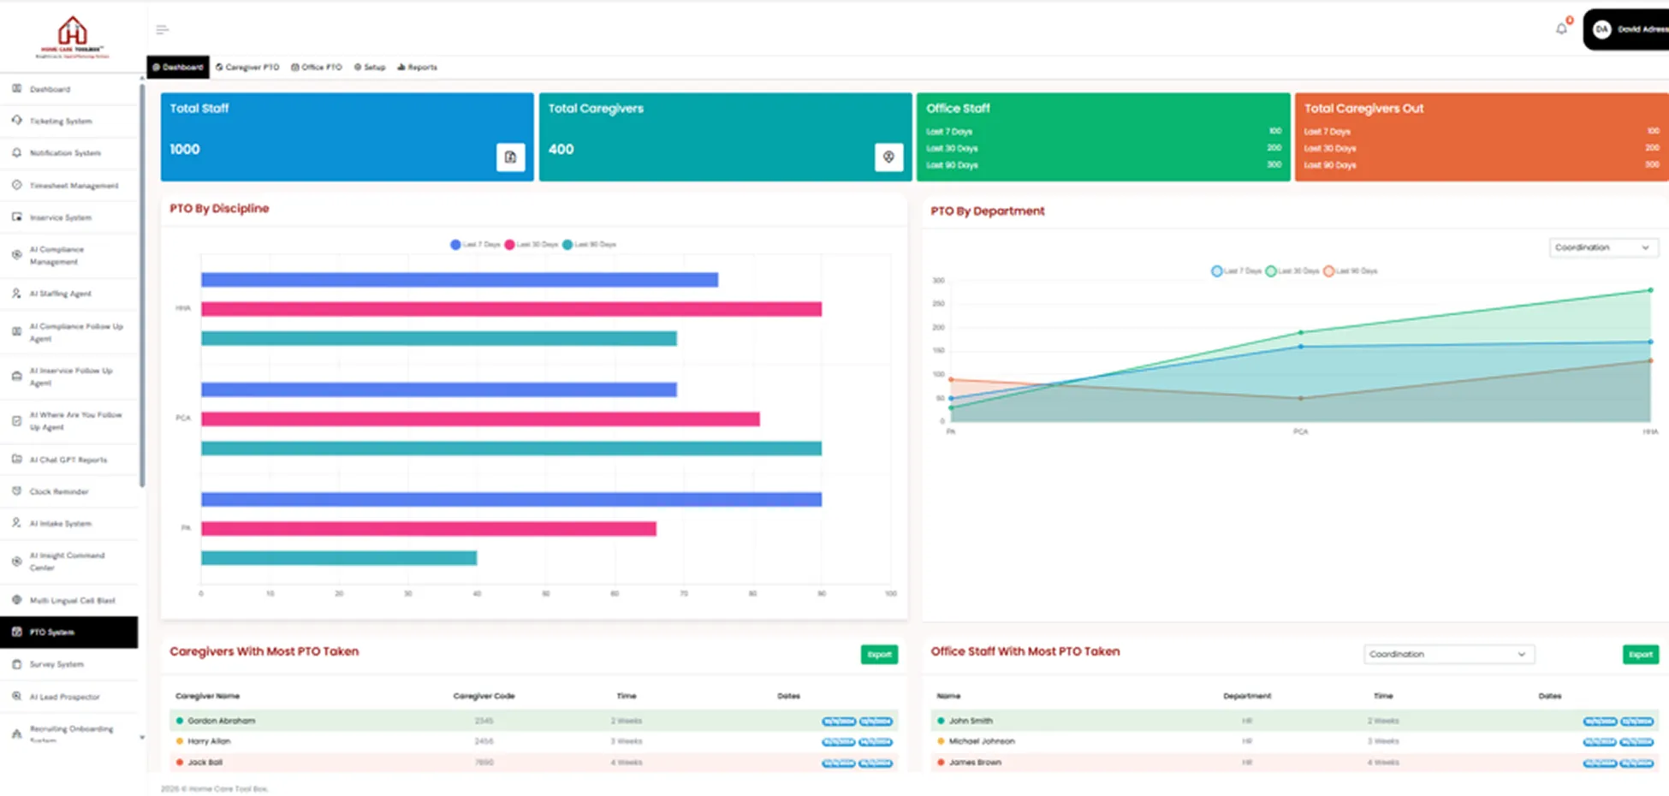1669x796 pixels.
Task: Click John Smith's first date badge
Action: tap(1601, 722)
